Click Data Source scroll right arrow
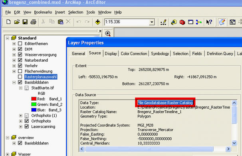 (228, 149)
